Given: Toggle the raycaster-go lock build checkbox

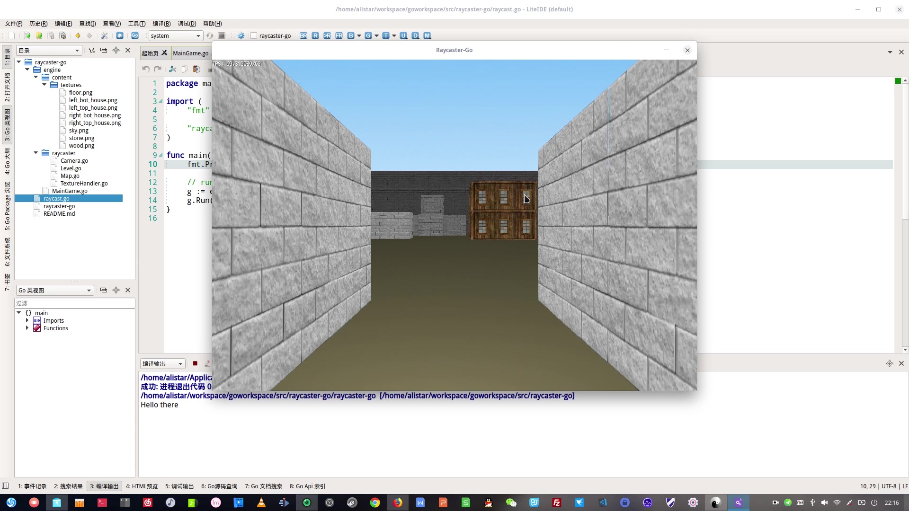Looking at the screenshot, I should point(254,35).
